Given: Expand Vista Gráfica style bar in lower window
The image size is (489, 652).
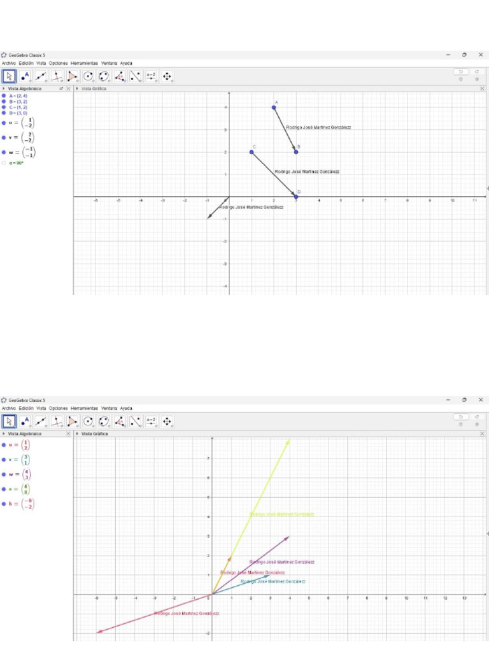Looking at the screenshot, I should click(x=77, y=434).
